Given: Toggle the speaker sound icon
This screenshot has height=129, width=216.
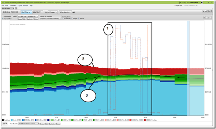Looking at the screenshot, I should 202,2.
